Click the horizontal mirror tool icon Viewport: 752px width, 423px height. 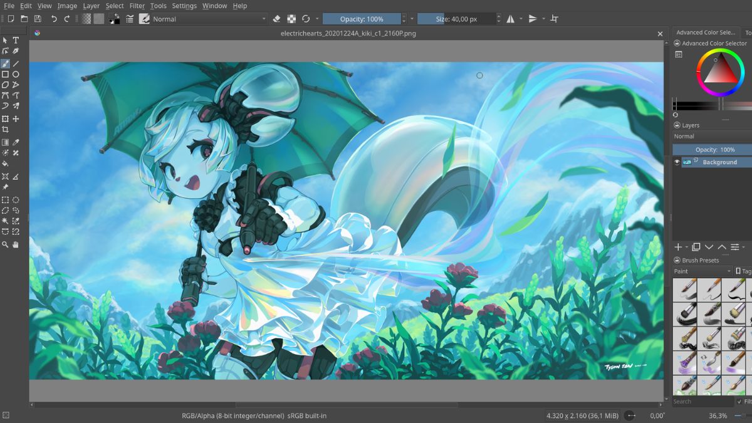click(511, 19)
